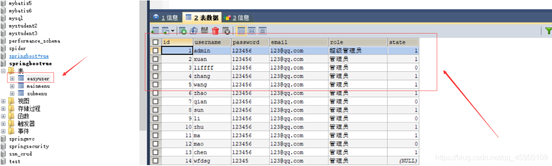
Task: Click the export table data icon
Action: (x=155, y=30)
